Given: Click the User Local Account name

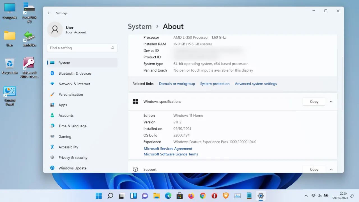Looking at the screenshot, I should [76, 30].
